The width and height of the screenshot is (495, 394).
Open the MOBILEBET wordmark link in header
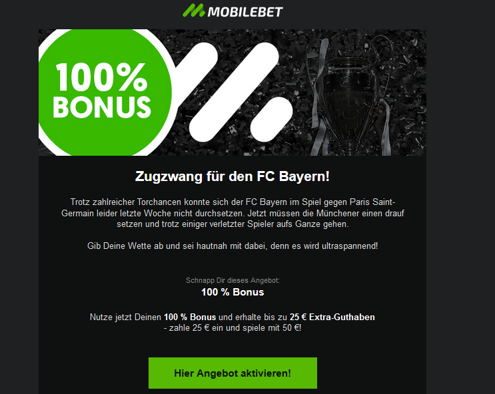pos(245,12)
